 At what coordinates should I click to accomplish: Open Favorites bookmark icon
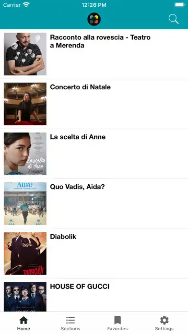117,320
